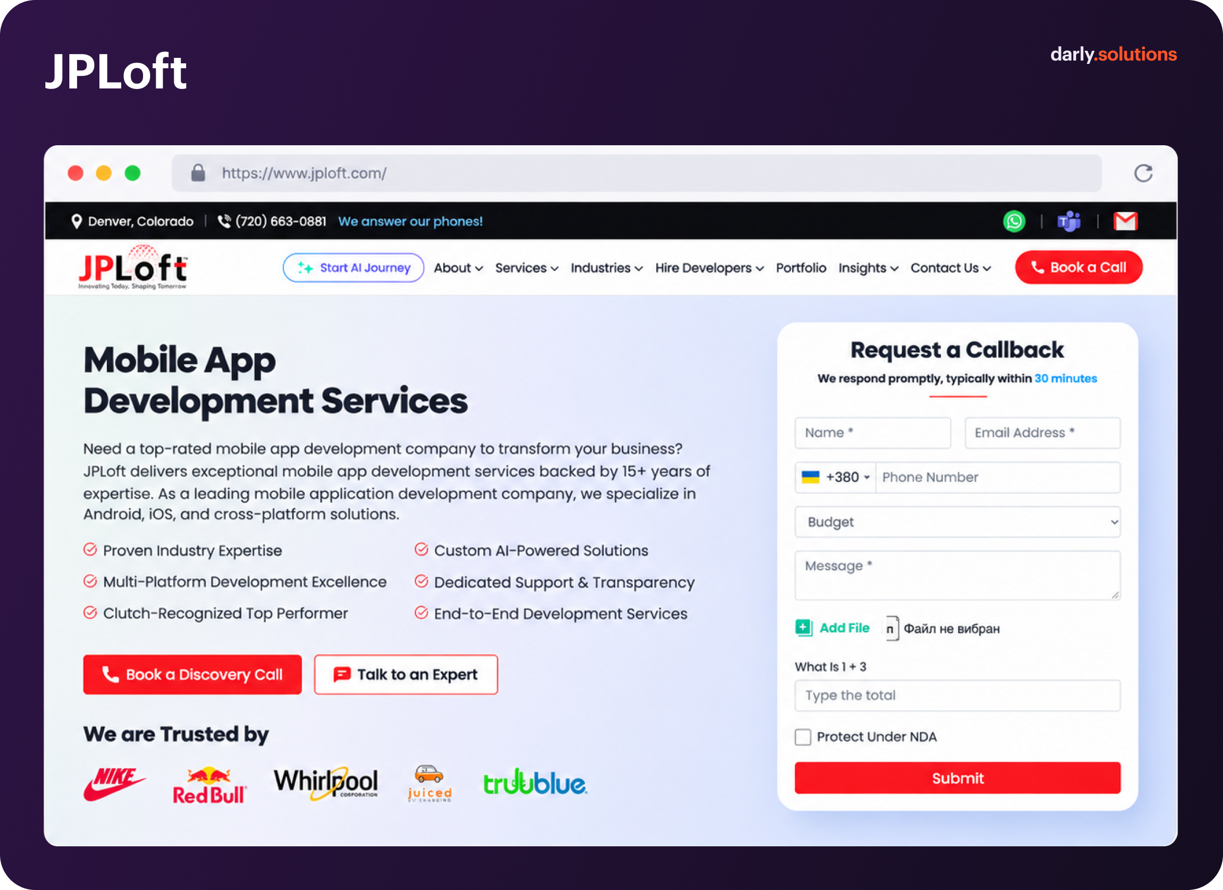Image resolution: width=1223 pixels, height=890 pixels.
Task: Click the Talk to an Expert button
Action: pos(406,674)
